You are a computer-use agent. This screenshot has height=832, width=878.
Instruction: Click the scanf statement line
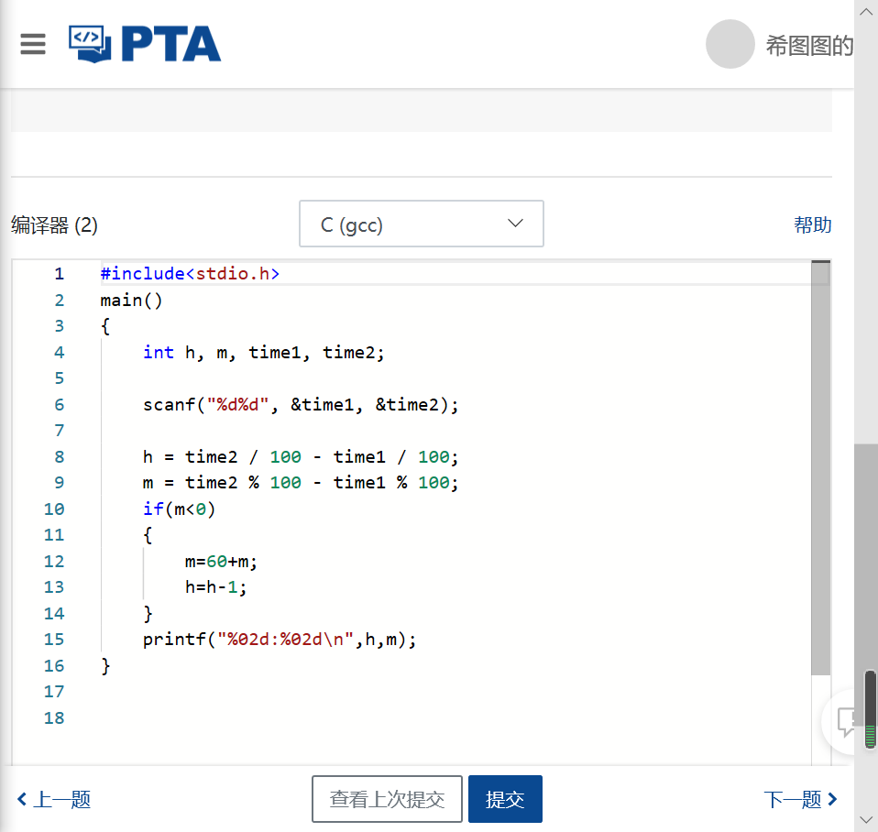click(x=301, y=404)
